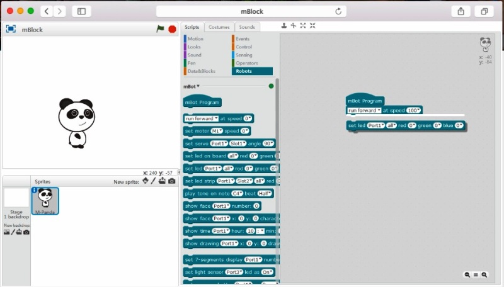The width and height of the screenshot is (504, 287).
Task: Click mBot Program hat block in palette
Action: pyautogui.click(x=202, y=101)
